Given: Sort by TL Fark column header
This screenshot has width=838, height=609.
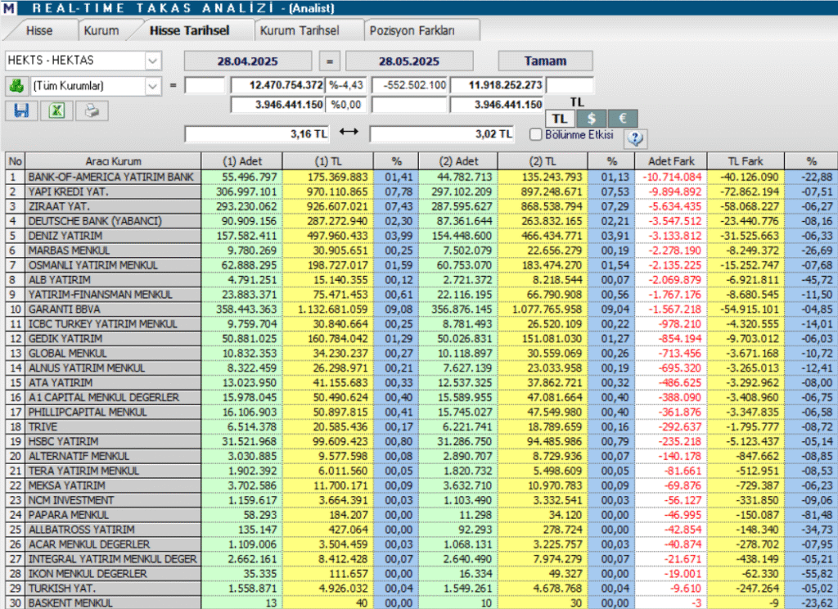Looking at the screenshot, I should [x=746, y=161].
